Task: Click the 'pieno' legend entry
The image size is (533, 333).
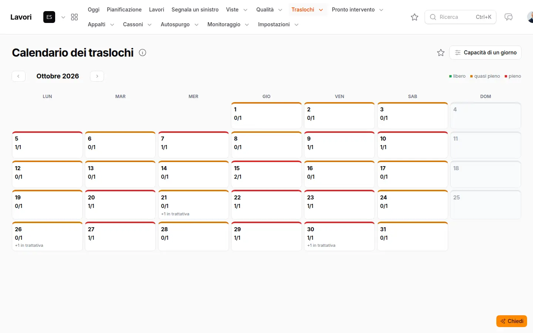Action: [513, 76]
